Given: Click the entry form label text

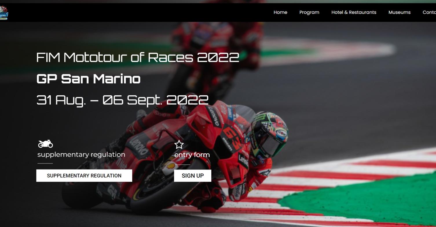Looking at the screenshot, I should [x=192, y=155].
